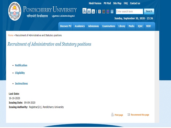The image size is (171, 128).
Task: Open the Site Map link
Action: (x=117, y=3)
